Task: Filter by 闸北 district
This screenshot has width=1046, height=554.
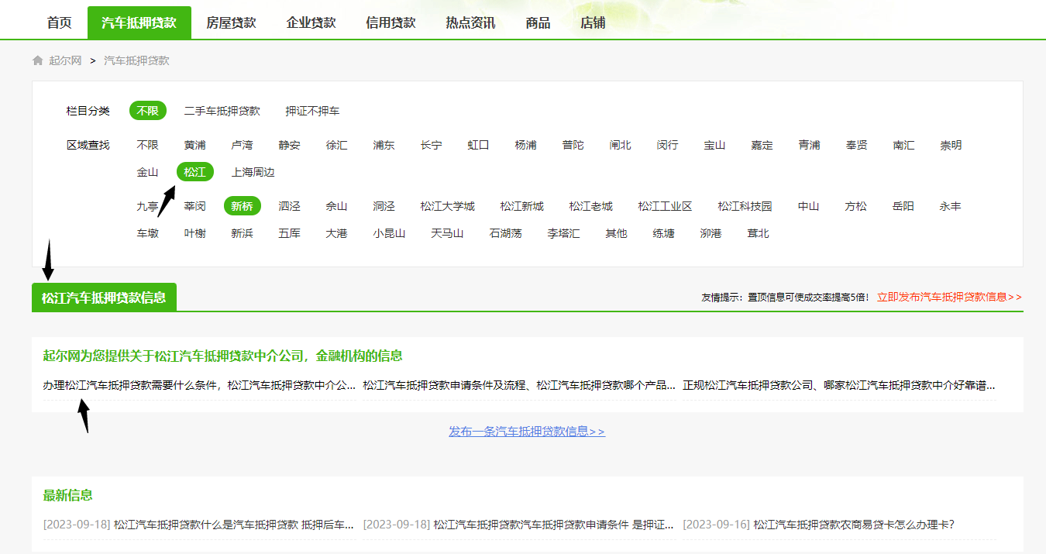Action: click(621, 145)
